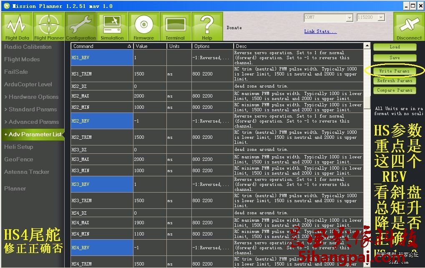Open the Help question mark

pos(207,26)
